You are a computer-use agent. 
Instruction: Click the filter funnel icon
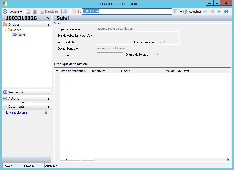[175, 12]
